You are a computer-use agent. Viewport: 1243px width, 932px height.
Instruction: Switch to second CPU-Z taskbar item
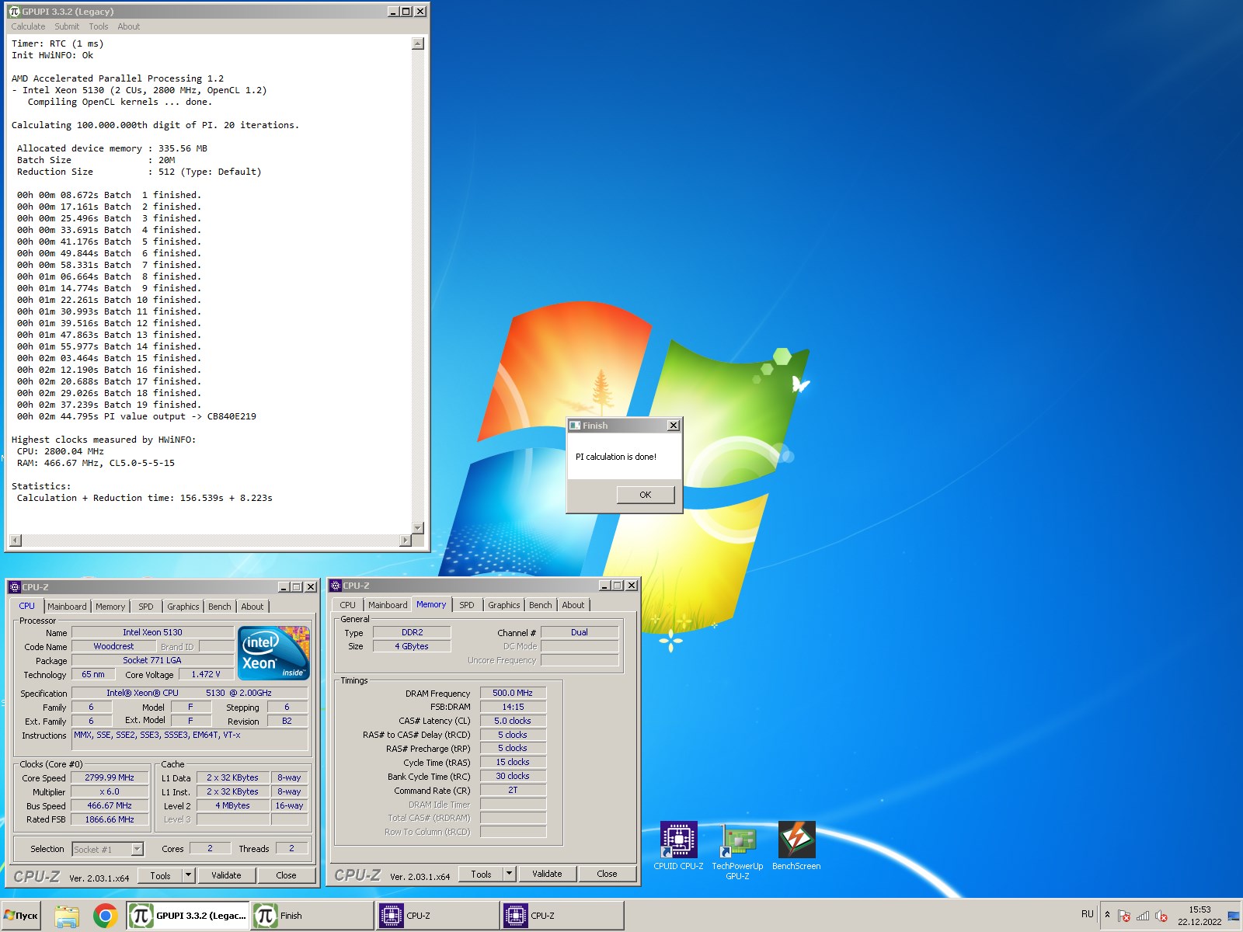(562, 916)
